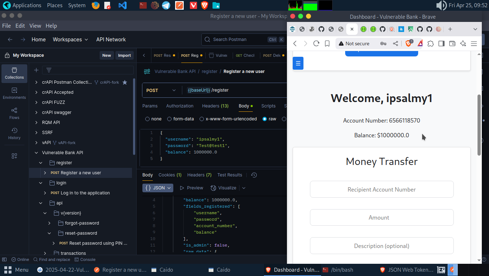Bookmark the page in Brave
This screenshot has height=276, width=489.
[327, 43]
